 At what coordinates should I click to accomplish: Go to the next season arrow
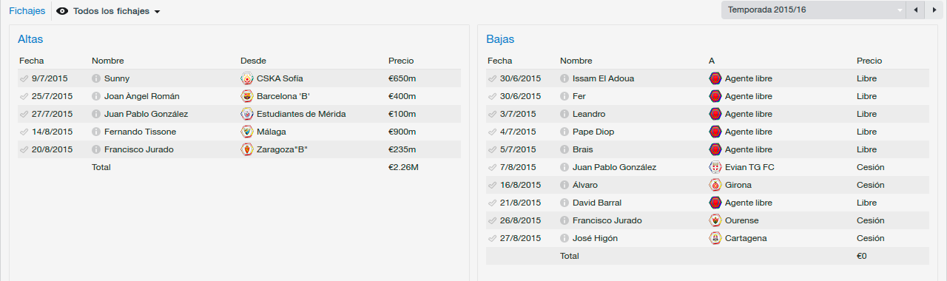click(x=934, y=10)
